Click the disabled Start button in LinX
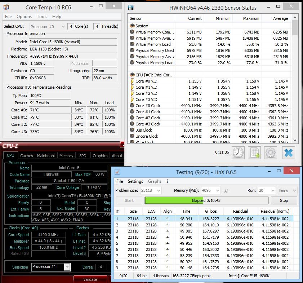Image resolution: width=303 pixels, height=283 pixels. (x=129, y=200)
